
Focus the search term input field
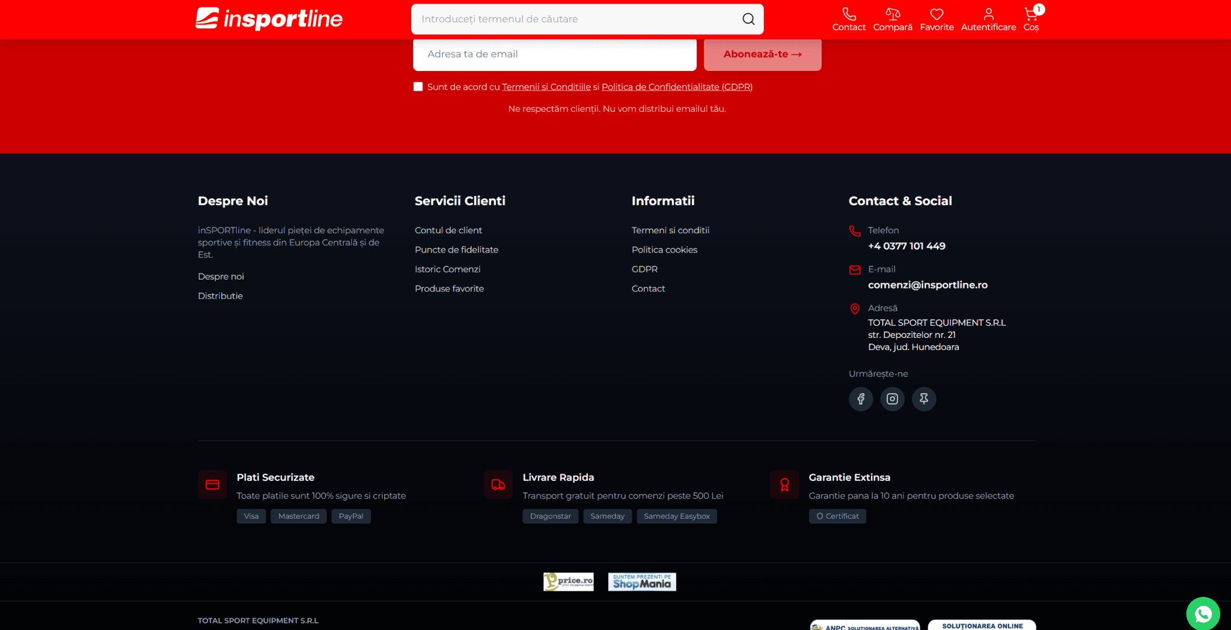577,19
